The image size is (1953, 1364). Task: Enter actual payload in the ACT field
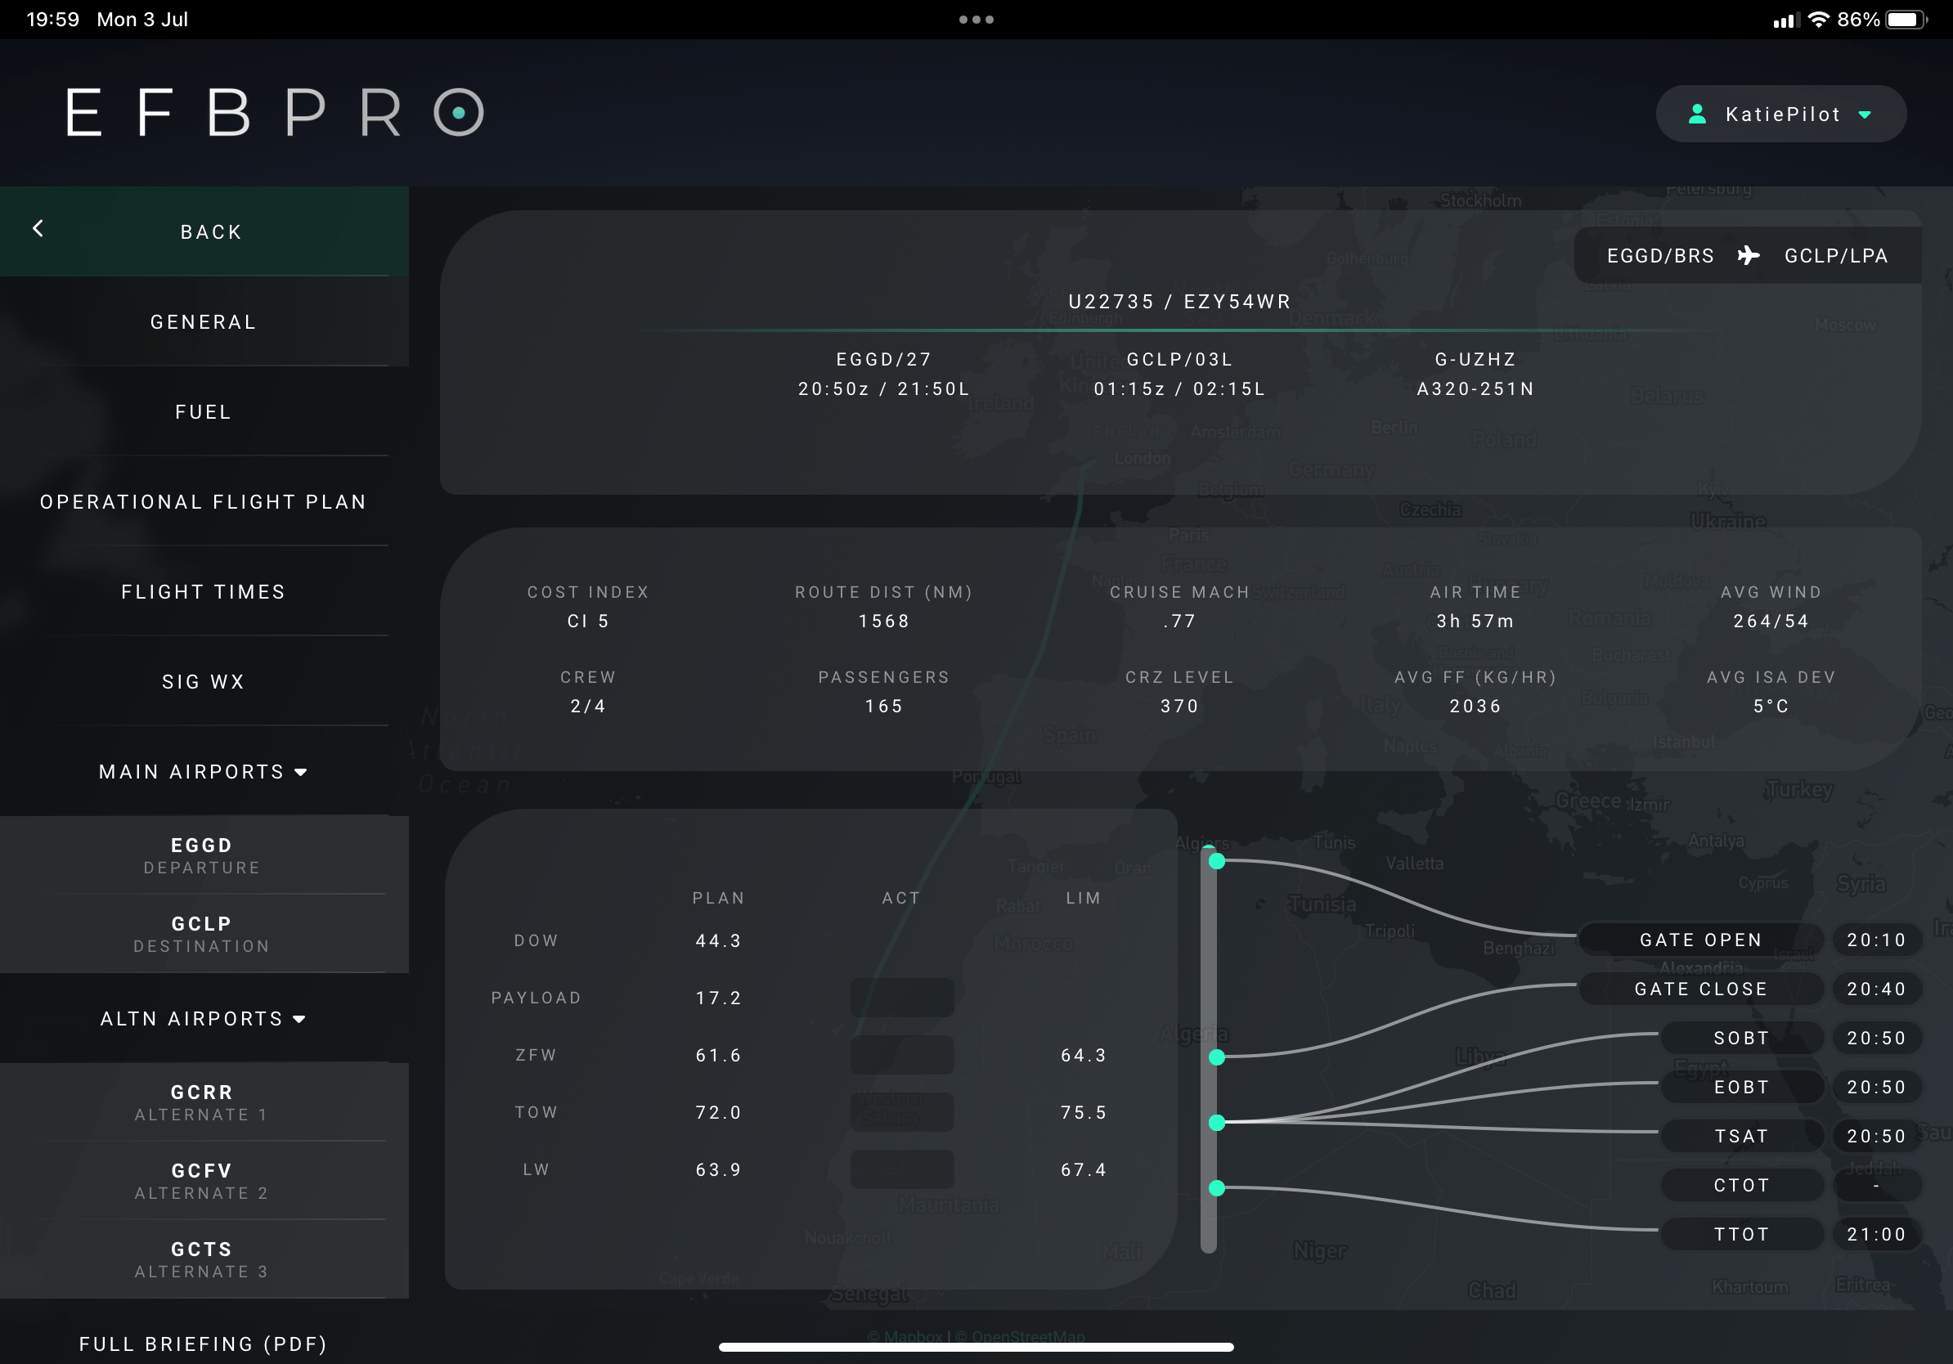901,998
